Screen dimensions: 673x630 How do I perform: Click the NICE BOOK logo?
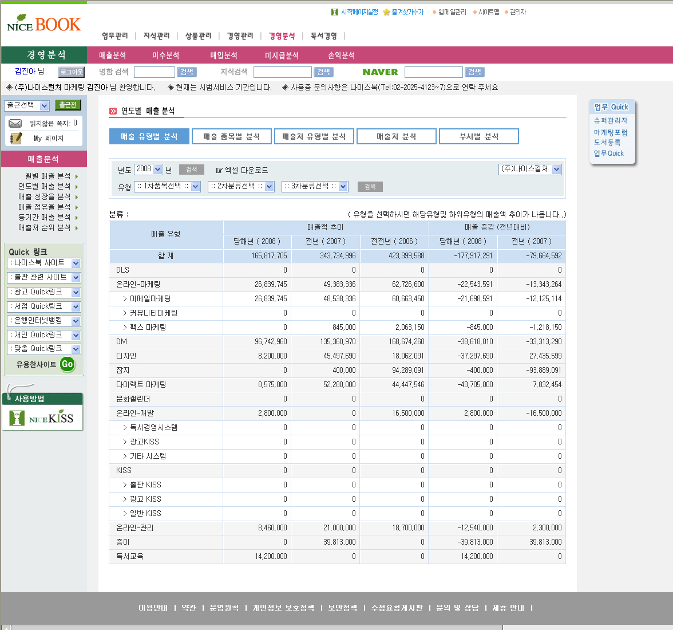44,24
